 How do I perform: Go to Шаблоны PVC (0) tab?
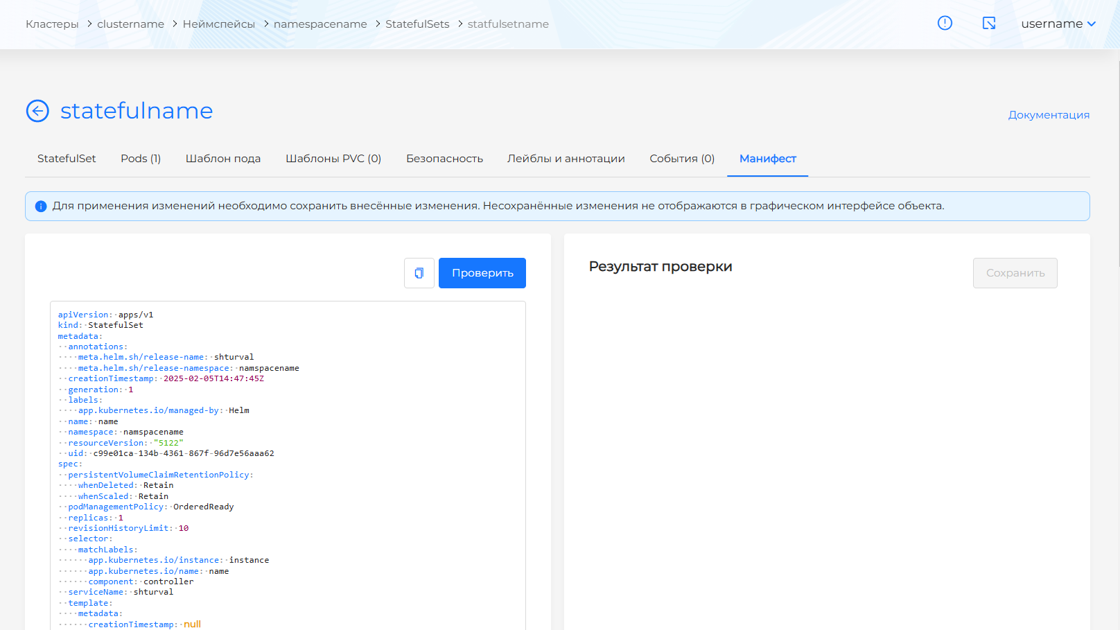pos(333,159)
